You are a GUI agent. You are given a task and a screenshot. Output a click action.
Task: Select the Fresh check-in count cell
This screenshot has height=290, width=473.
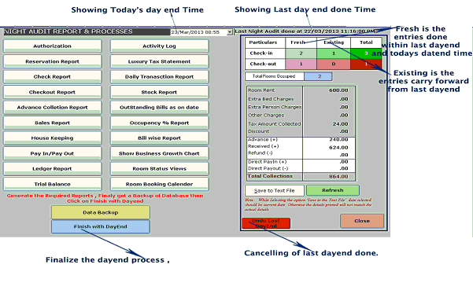pos(301,53)
